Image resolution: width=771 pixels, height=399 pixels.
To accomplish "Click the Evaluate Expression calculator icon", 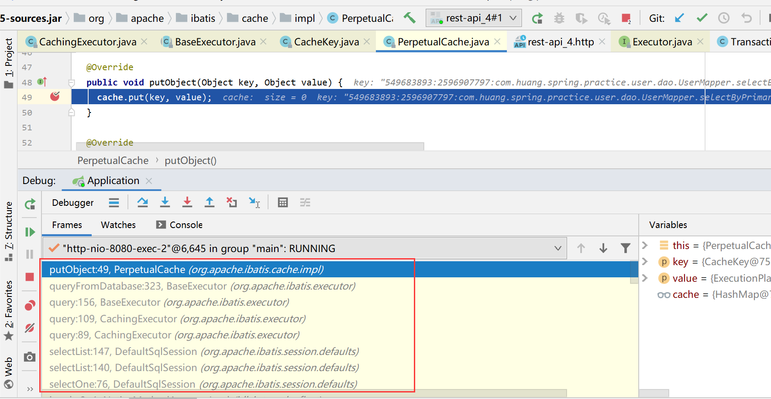I will click(283, 202).
